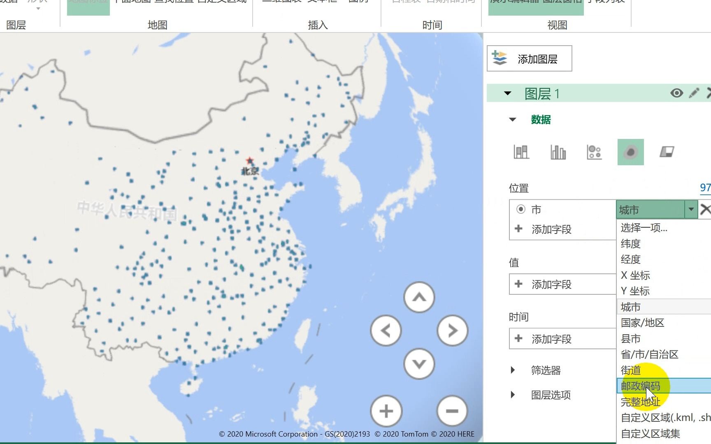Rotate map left with left arrow
The image size is (711, 444).
click(386, 331)
